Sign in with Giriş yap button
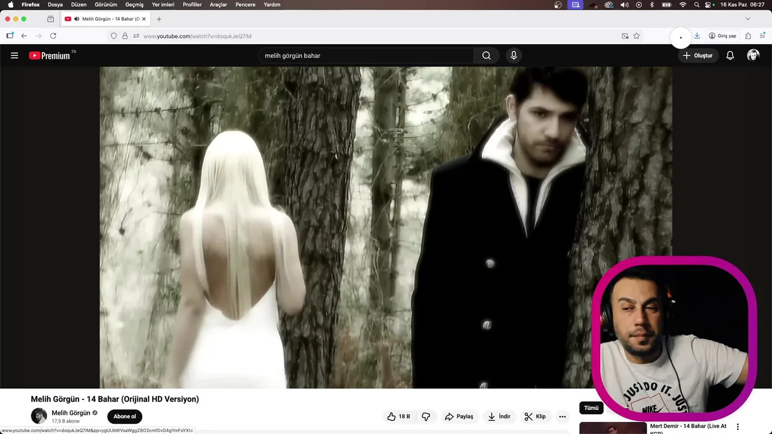The width and height of the screenshot is (772, 434). click(723, 36)
